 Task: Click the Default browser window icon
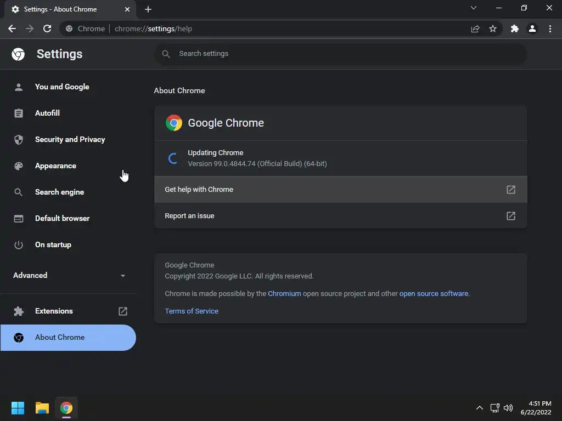point(19,218)
